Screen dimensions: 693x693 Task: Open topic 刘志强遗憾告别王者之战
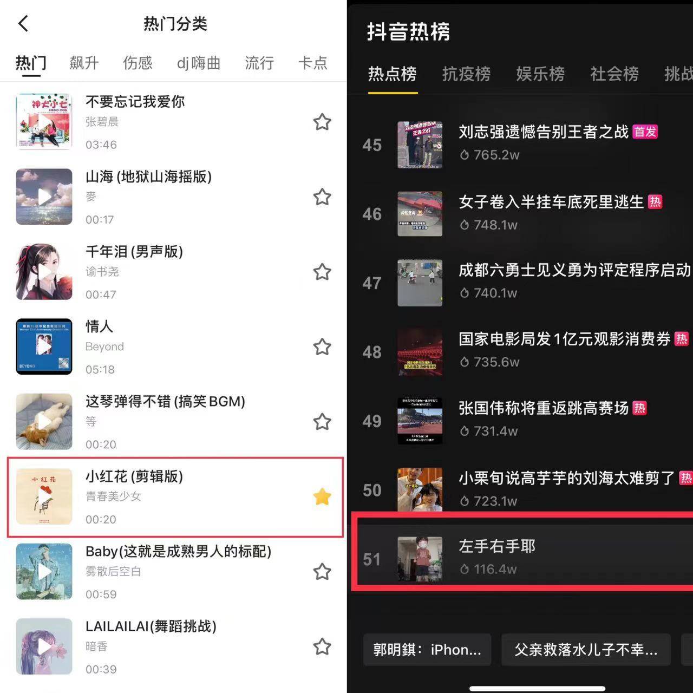point(544,132)
